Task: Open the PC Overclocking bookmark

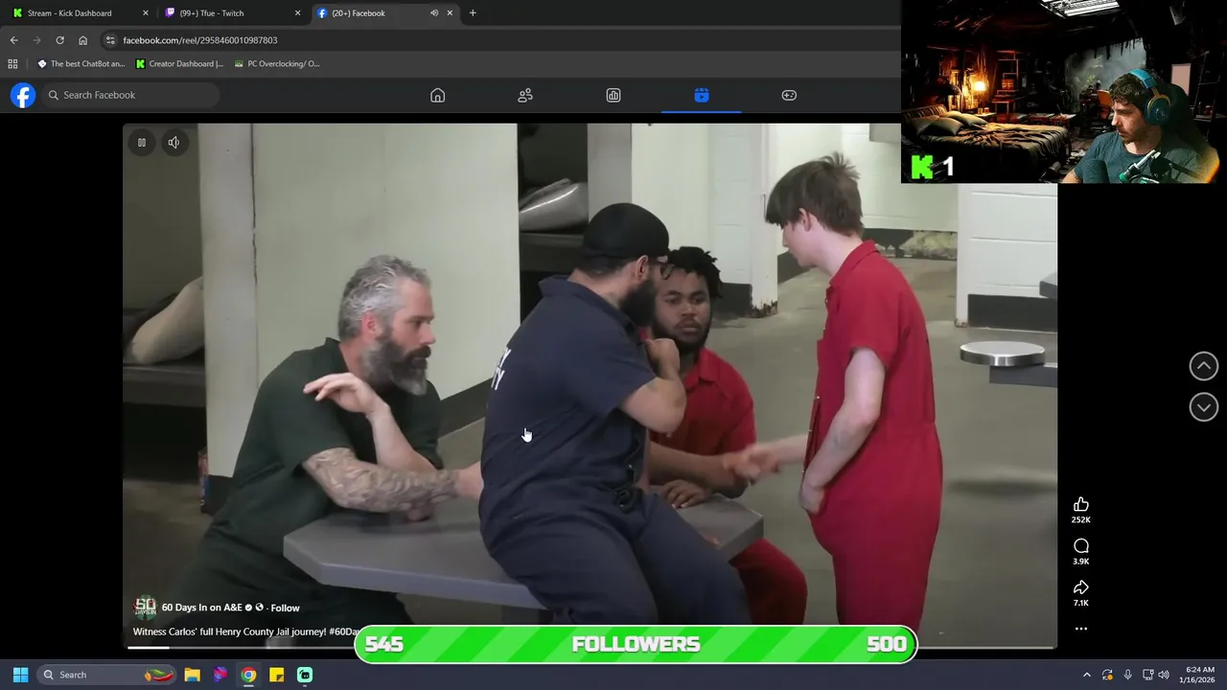Action: 277,64
